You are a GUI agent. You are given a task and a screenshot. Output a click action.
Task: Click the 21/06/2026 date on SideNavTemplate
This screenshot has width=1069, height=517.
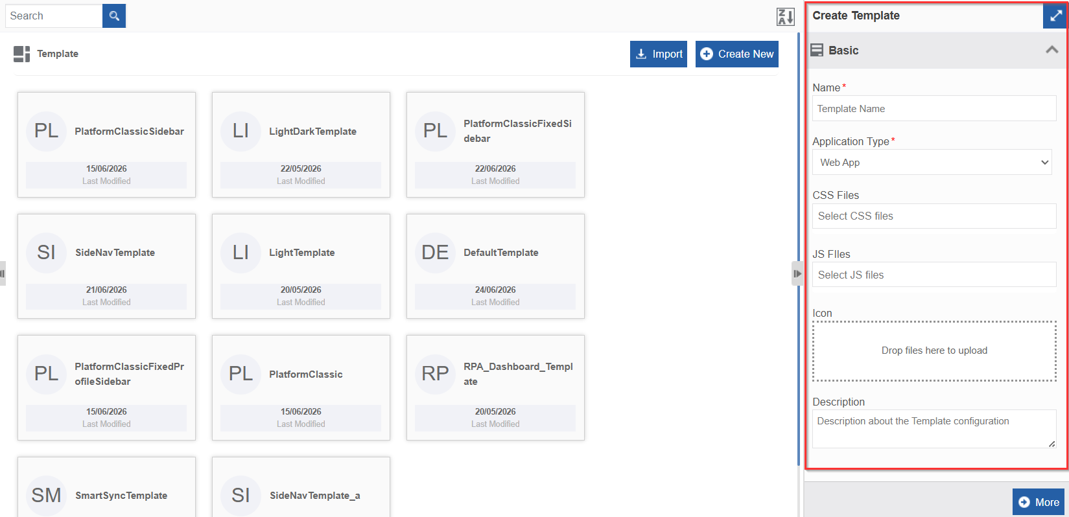[106, 290]
